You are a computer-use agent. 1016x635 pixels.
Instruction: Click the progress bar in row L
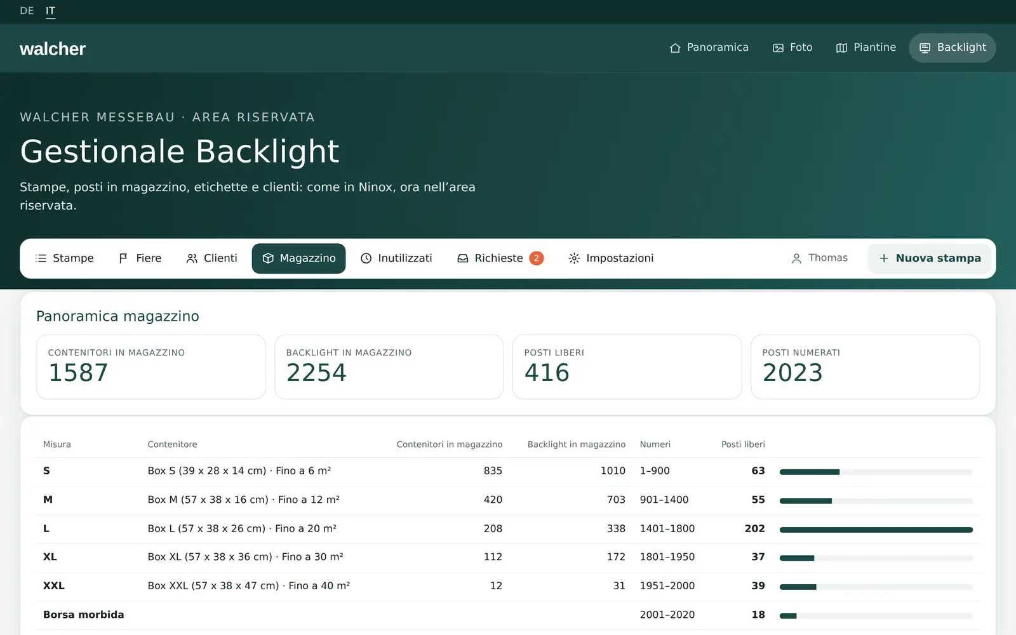click(x=876, y=530)
